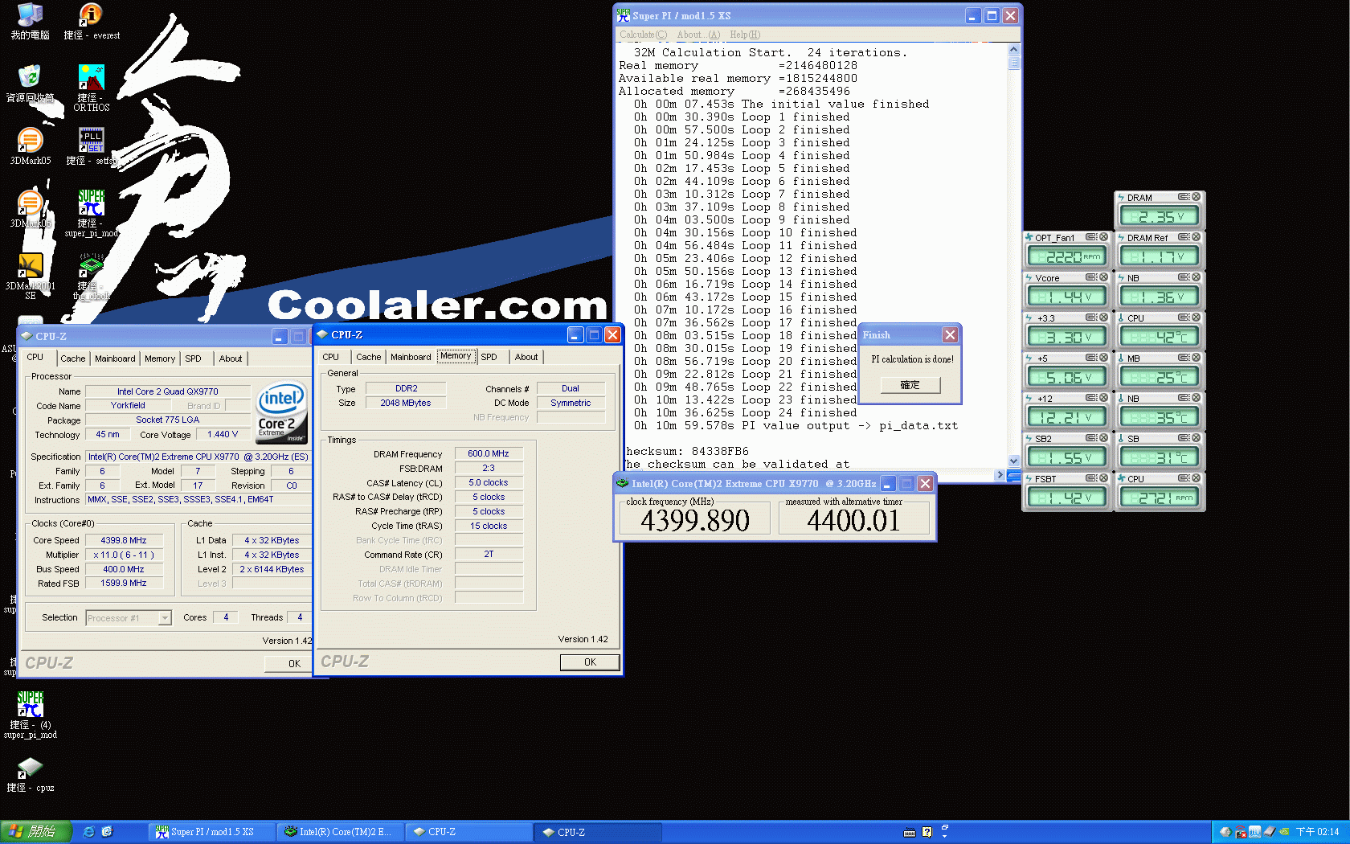Click the clock frequency 4399.890 readout
This screenshot has height=844, width=1350.
point(695,521)
